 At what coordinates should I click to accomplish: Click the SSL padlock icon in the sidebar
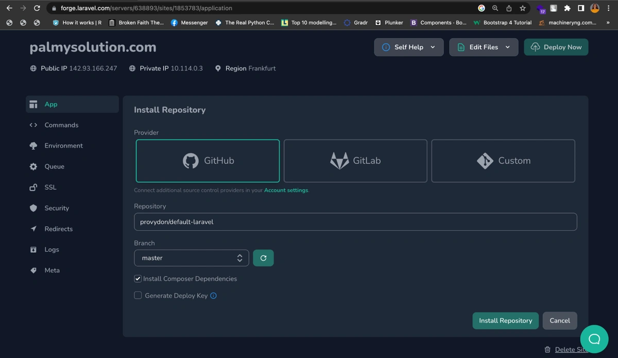33,187
